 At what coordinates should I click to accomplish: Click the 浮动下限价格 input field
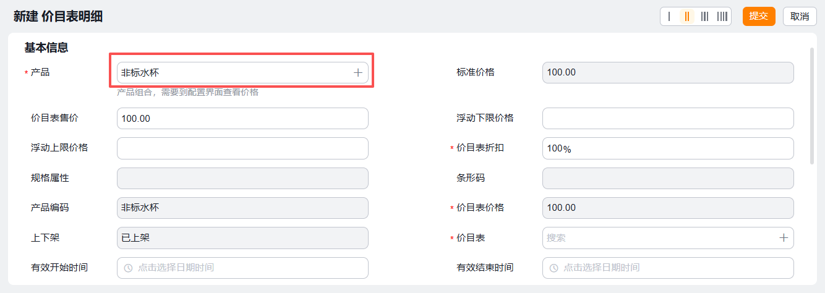(x=668, y=119)
